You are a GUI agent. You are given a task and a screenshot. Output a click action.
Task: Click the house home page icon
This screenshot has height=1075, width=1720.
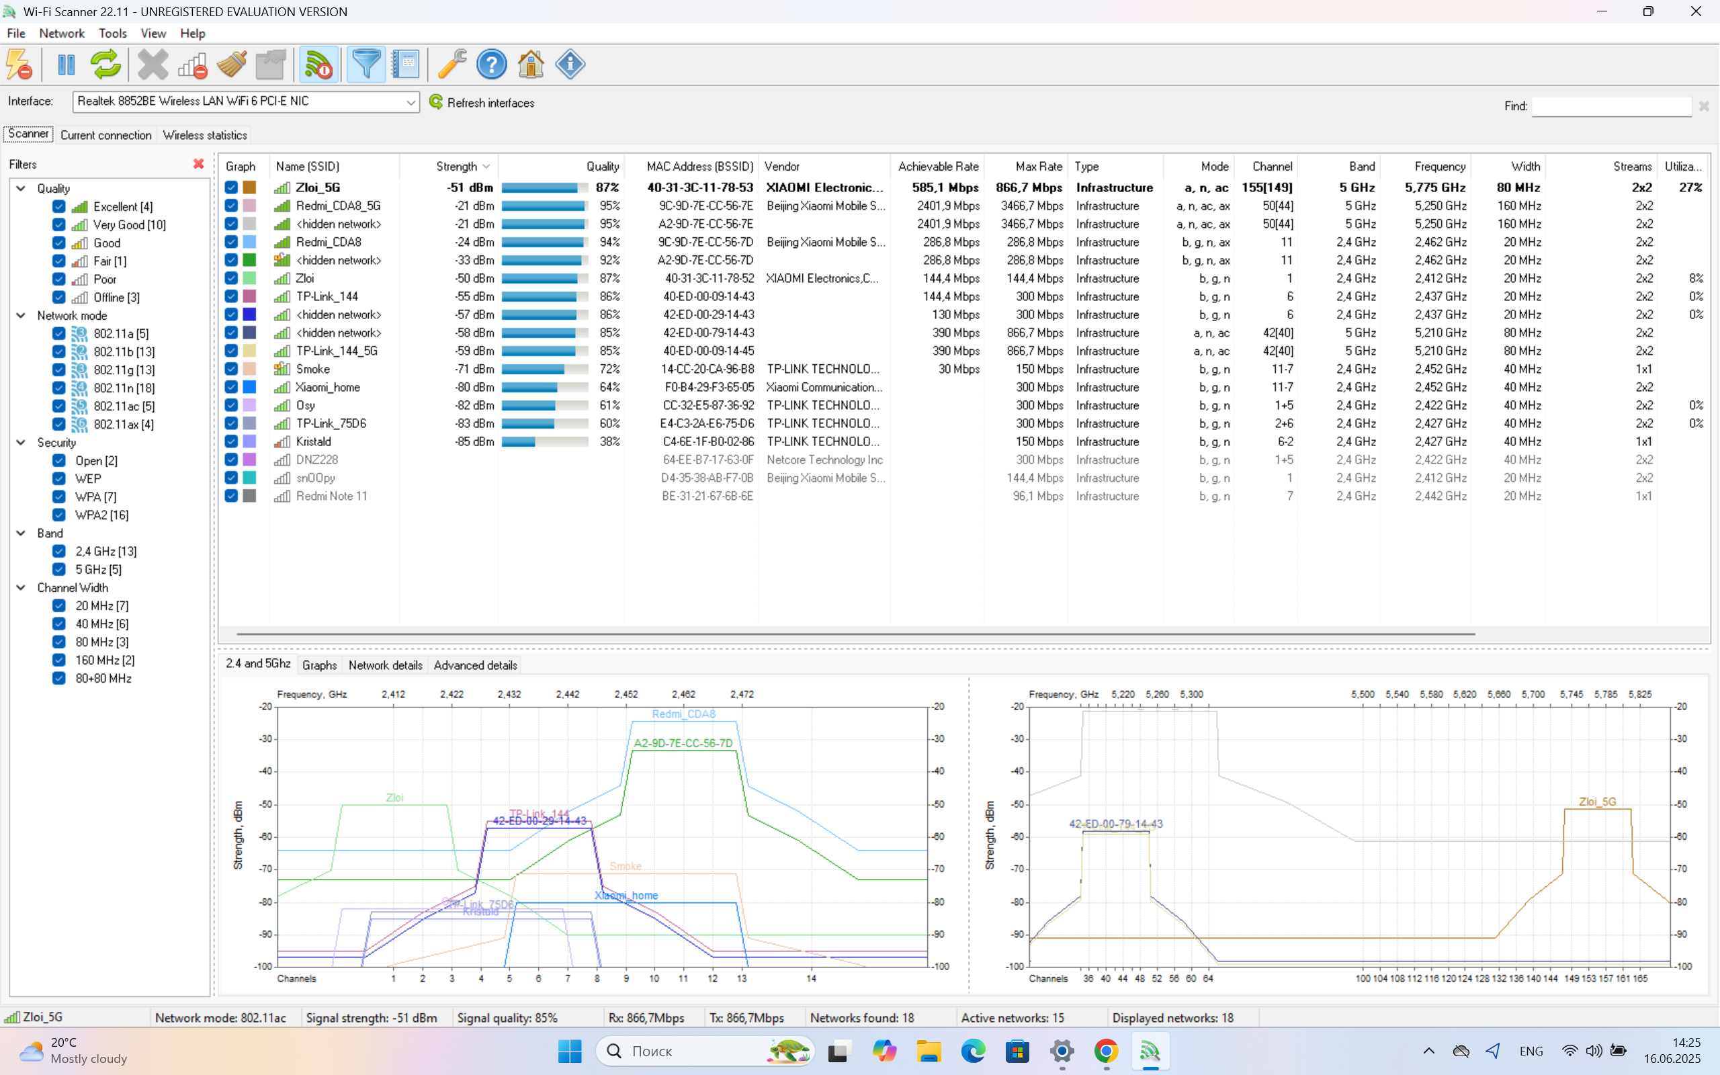pyautogui.click(x=531, y=64)
